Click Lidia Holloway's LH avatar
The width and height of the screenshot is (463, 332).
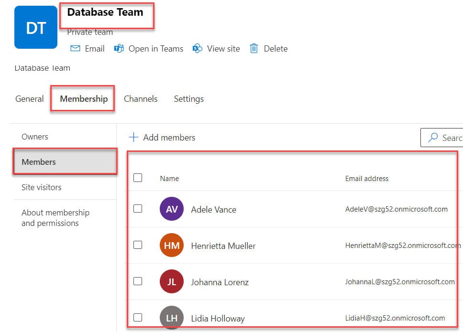tap(172, 318)
